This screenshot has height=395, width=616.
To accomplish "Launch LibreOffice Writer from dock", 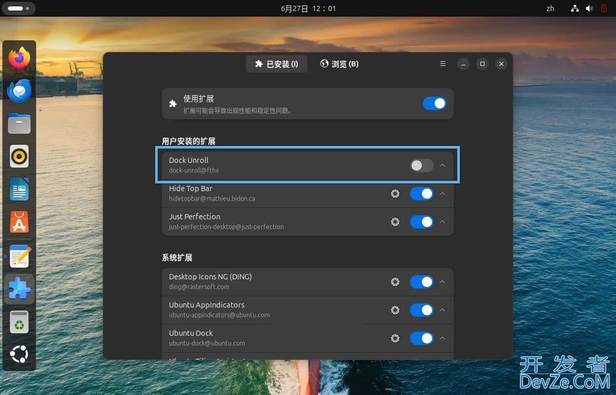I will 19,189.
